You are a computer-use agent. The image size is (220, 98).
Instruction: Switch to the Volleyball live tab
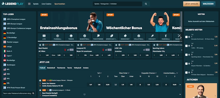click(77, 68)
